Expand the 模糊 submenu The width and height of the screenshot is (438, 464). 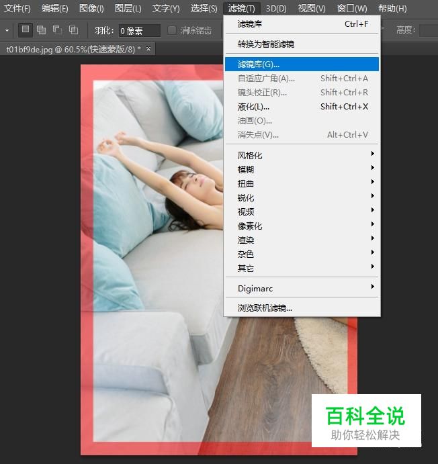click(302, 170)
